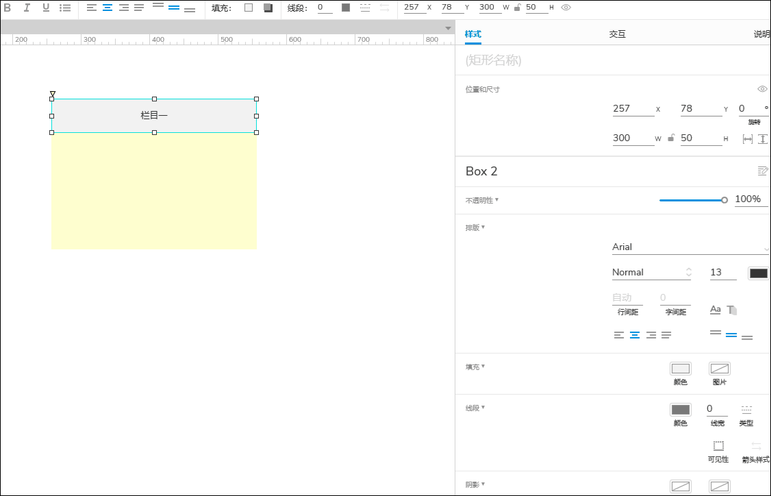Toggle hidden eye in 位置和尺寸 section
The height and width of the screenshot is (496, 771).
pos(762,89)
